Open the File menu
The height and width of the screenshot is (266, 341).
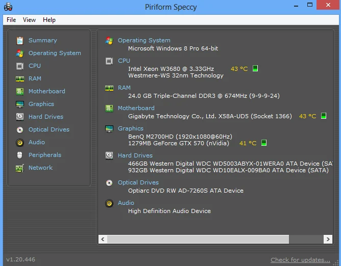[x=11, y=20]
